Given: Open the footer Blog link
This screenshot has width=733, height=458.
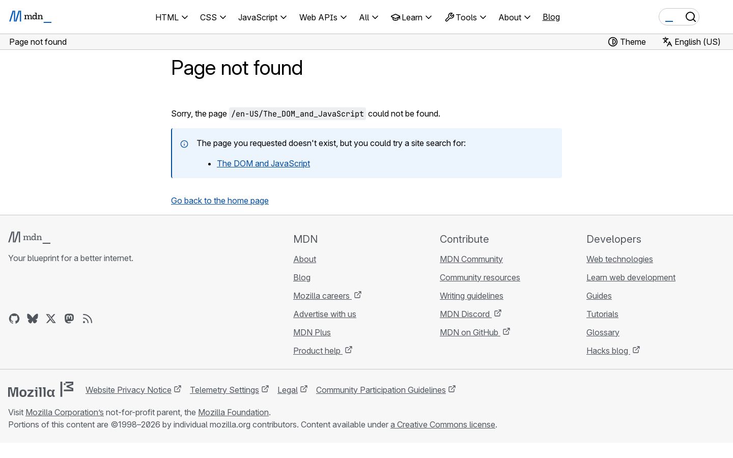Looking at the screenshot, I should point(302,277).
